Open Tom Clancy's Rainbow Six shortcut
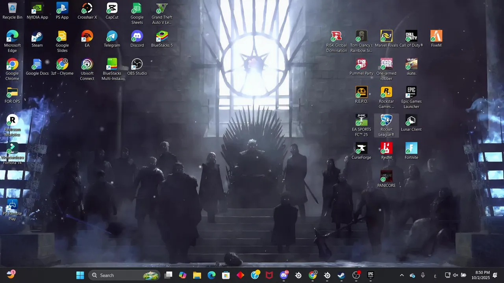The image size is (504, 283). 361,42
